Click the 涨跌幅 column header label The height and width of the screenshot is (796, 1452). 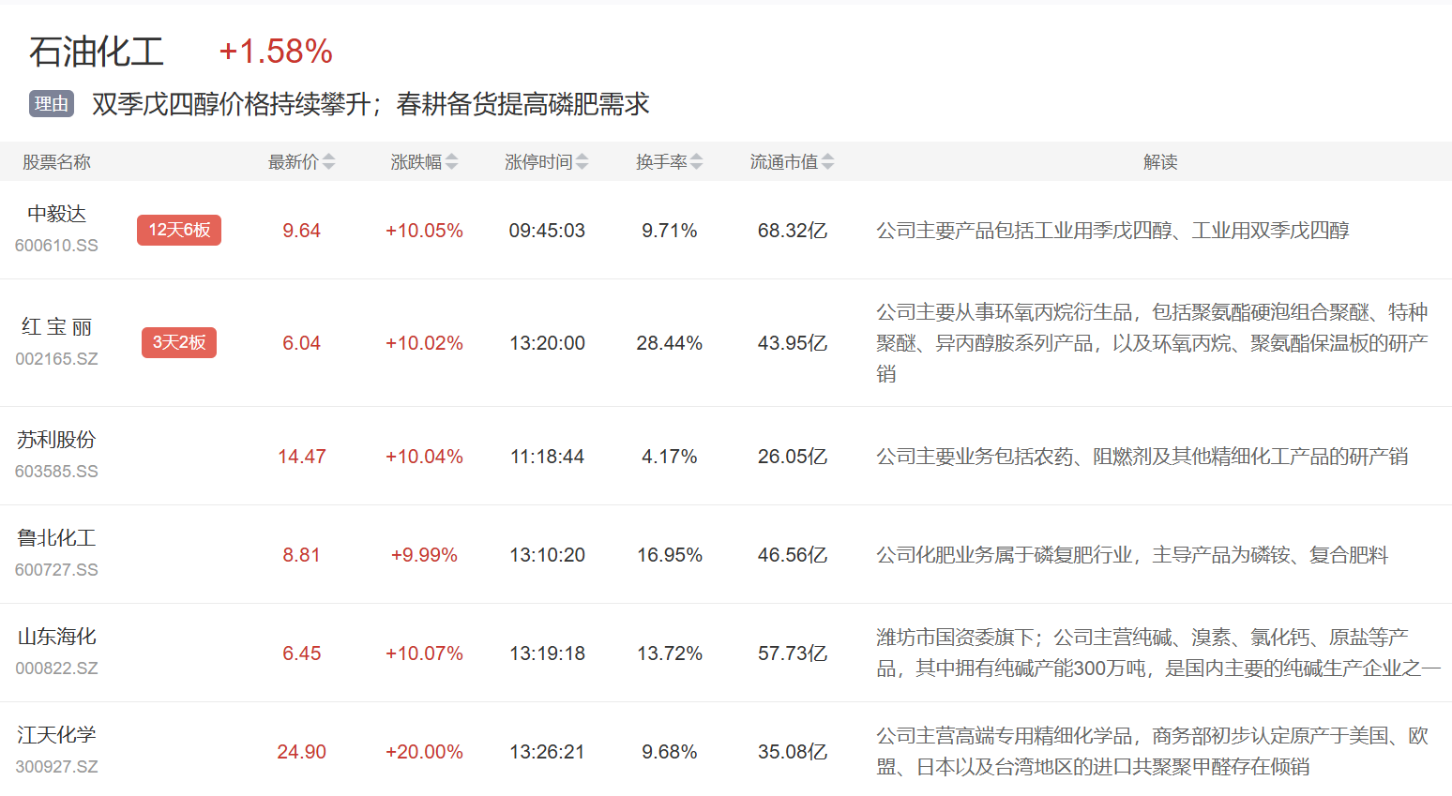click(x=416, y=162)
